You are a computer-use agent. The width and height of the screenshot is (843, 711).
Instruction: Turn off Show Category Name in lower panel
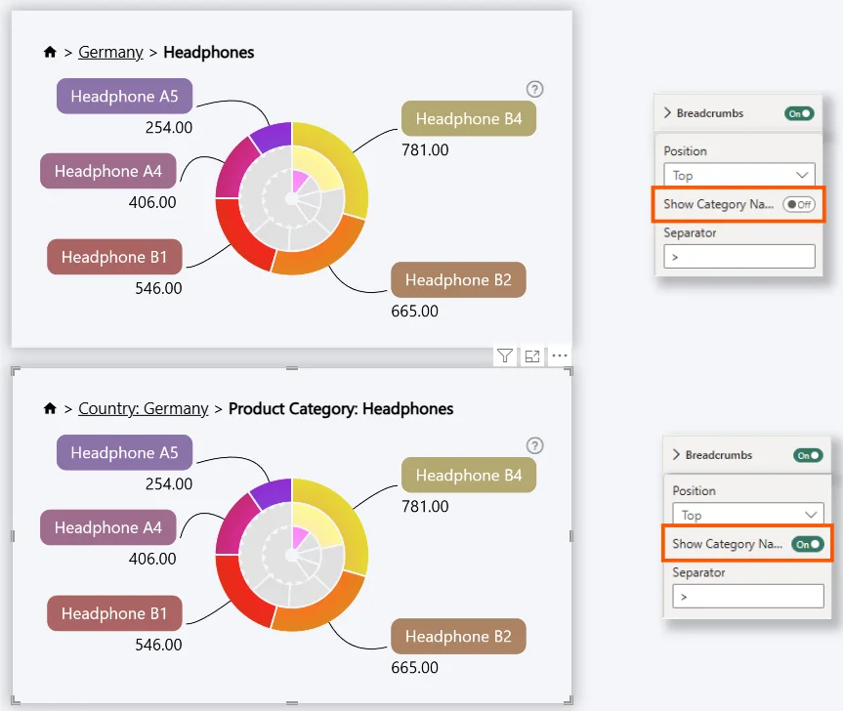click(807, 544)
